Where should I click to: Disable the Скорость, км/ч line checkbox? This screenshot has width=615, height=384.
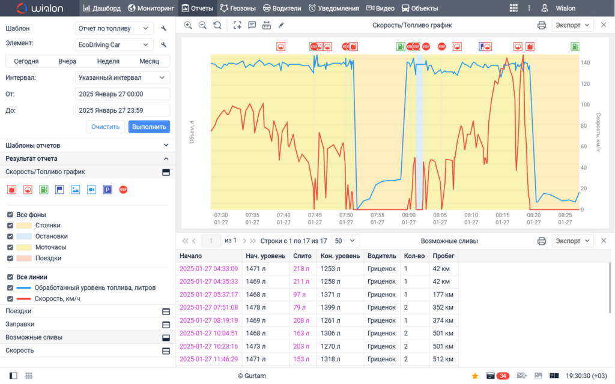click(10, 299)
